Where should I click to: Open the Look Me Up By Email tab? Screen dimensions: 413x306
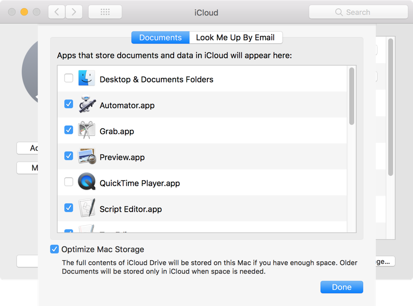pyautogui.click(x=236, y=38)
